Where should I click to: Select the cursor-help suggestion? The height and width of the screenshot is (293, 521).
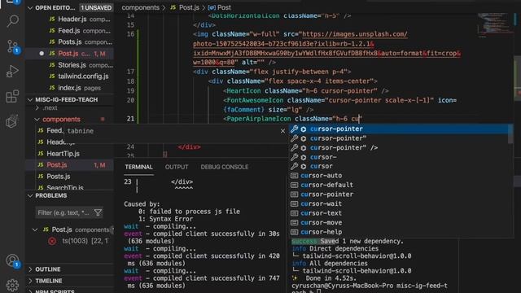(x=399, y=232)
